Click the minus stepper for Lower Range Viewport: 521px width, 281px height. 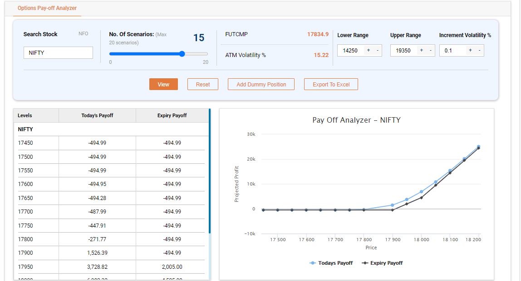pos(378,51)
